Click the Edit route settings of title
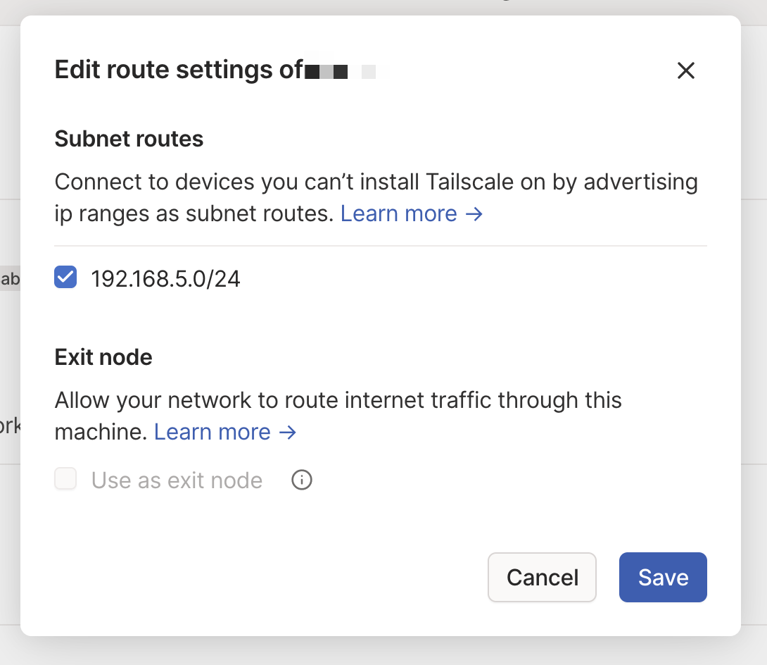 click(179, 70)
